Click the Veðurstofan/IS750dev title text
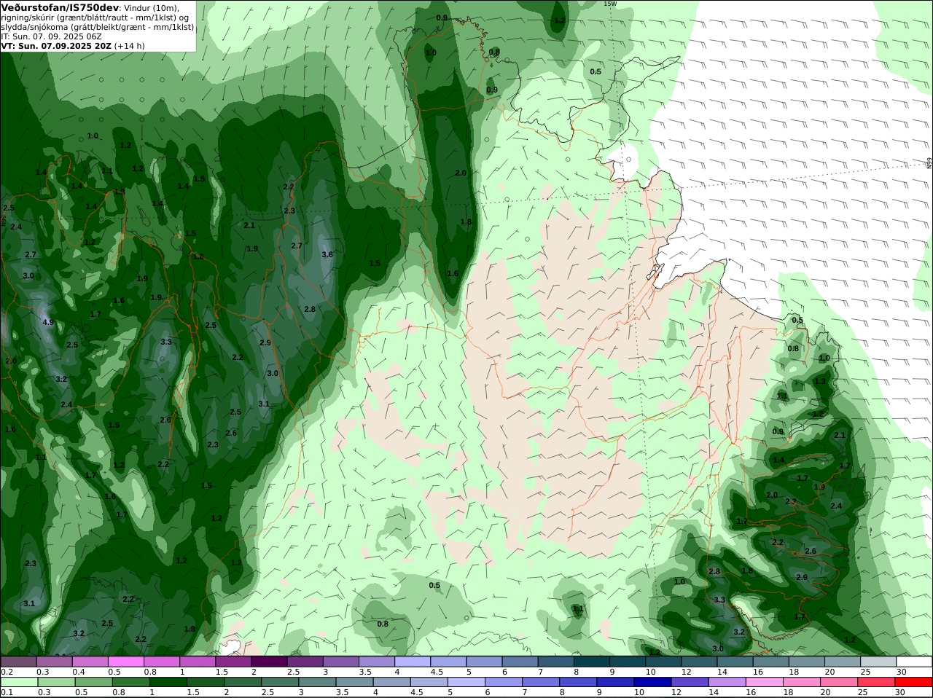The width and height of the screenshot is (933, 698). coord(60,7)
